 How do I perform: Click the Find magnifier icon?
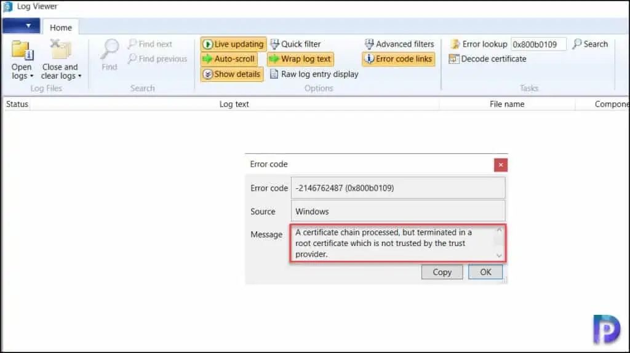(110, 50)
